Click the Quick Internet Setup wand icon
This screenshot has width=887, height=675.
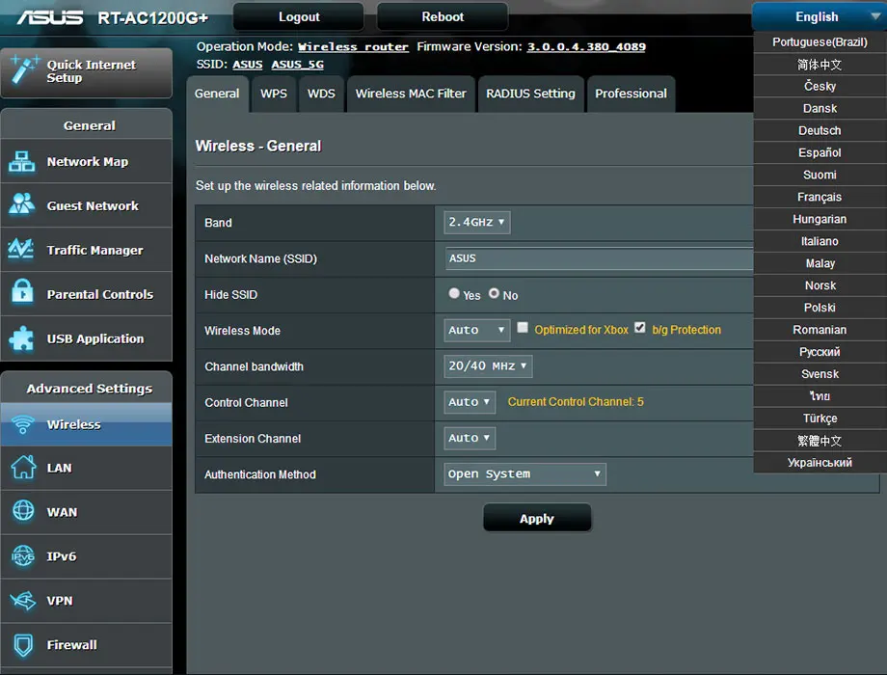point(24,70)
